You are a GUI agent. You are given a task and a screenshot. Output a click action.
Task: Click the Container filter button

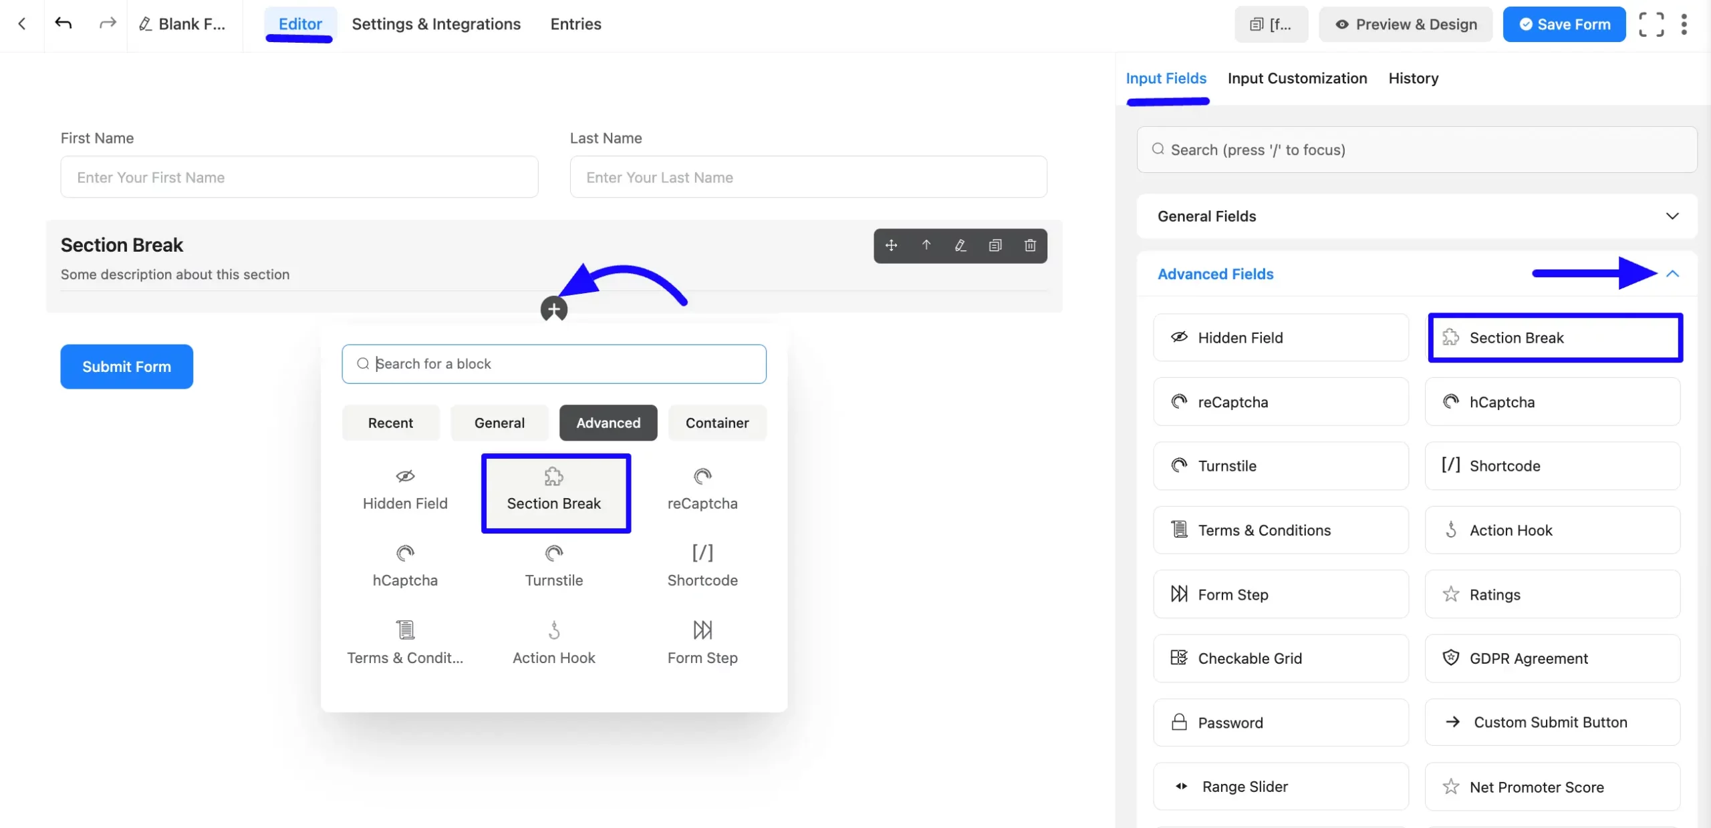(x=716, y=423)
